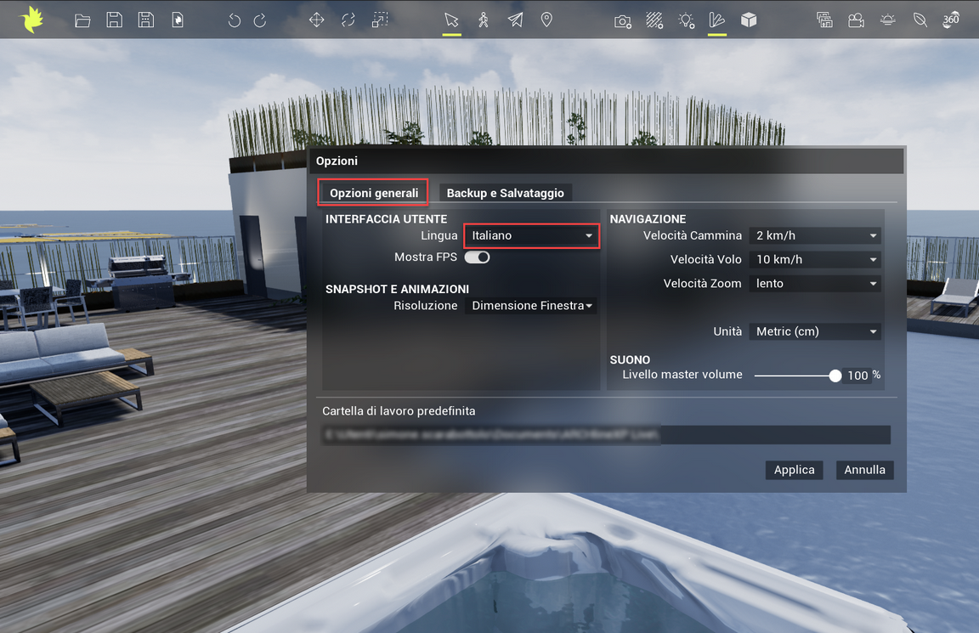The image size is (979, 633).
Task: Undo the last action
Action: pos(235,20)
